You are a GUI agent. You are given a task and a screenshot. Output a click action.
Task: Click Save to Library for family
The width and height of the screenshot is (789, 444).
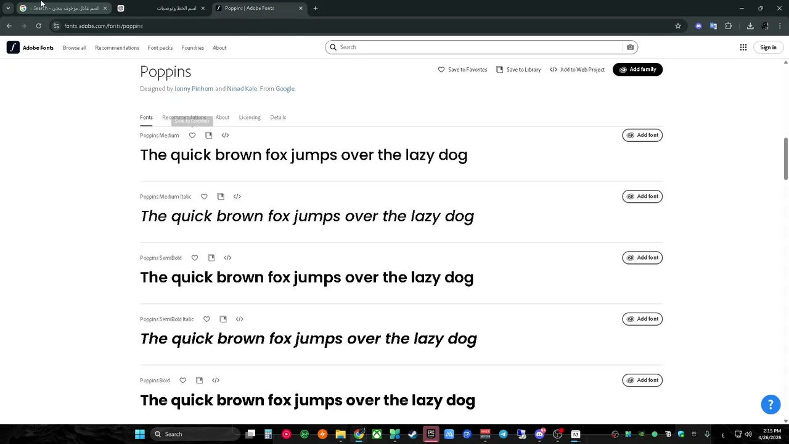(x=518, y=70)
